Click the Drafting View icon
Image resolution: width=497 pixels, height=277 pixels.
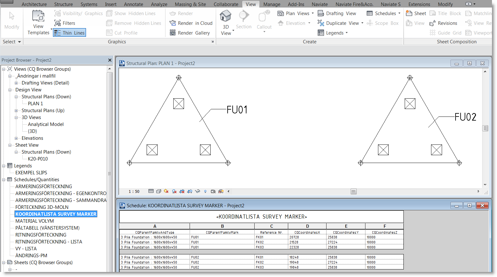[321, 14]
